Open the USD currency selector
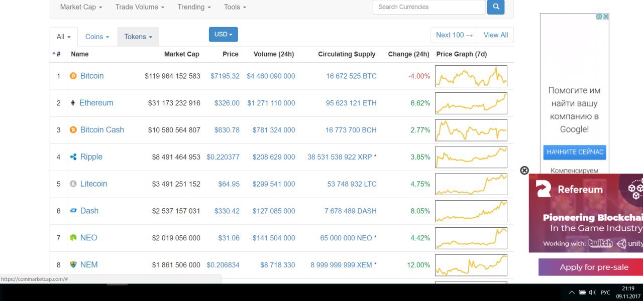Image resolution: width=643 pixels, height=301 pixels. point(224,35)
